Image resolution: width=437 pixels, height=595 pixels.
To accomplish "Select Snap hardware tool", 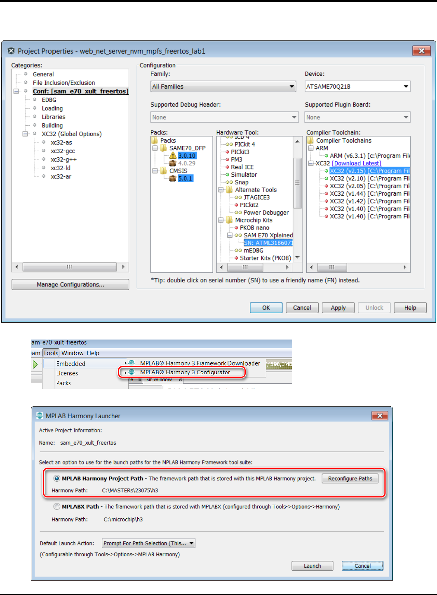I will coord(242,182).
